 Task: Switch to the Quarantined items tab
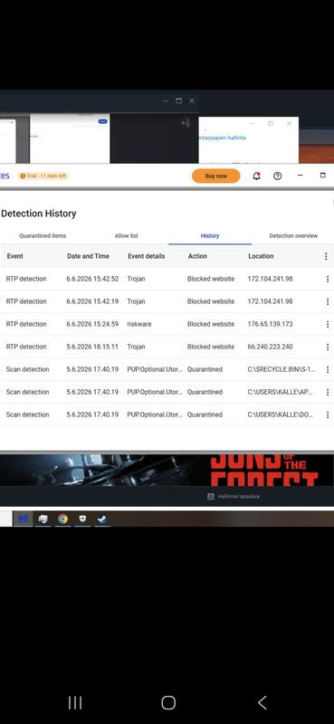pyautogui.click(x=43, y=235)
